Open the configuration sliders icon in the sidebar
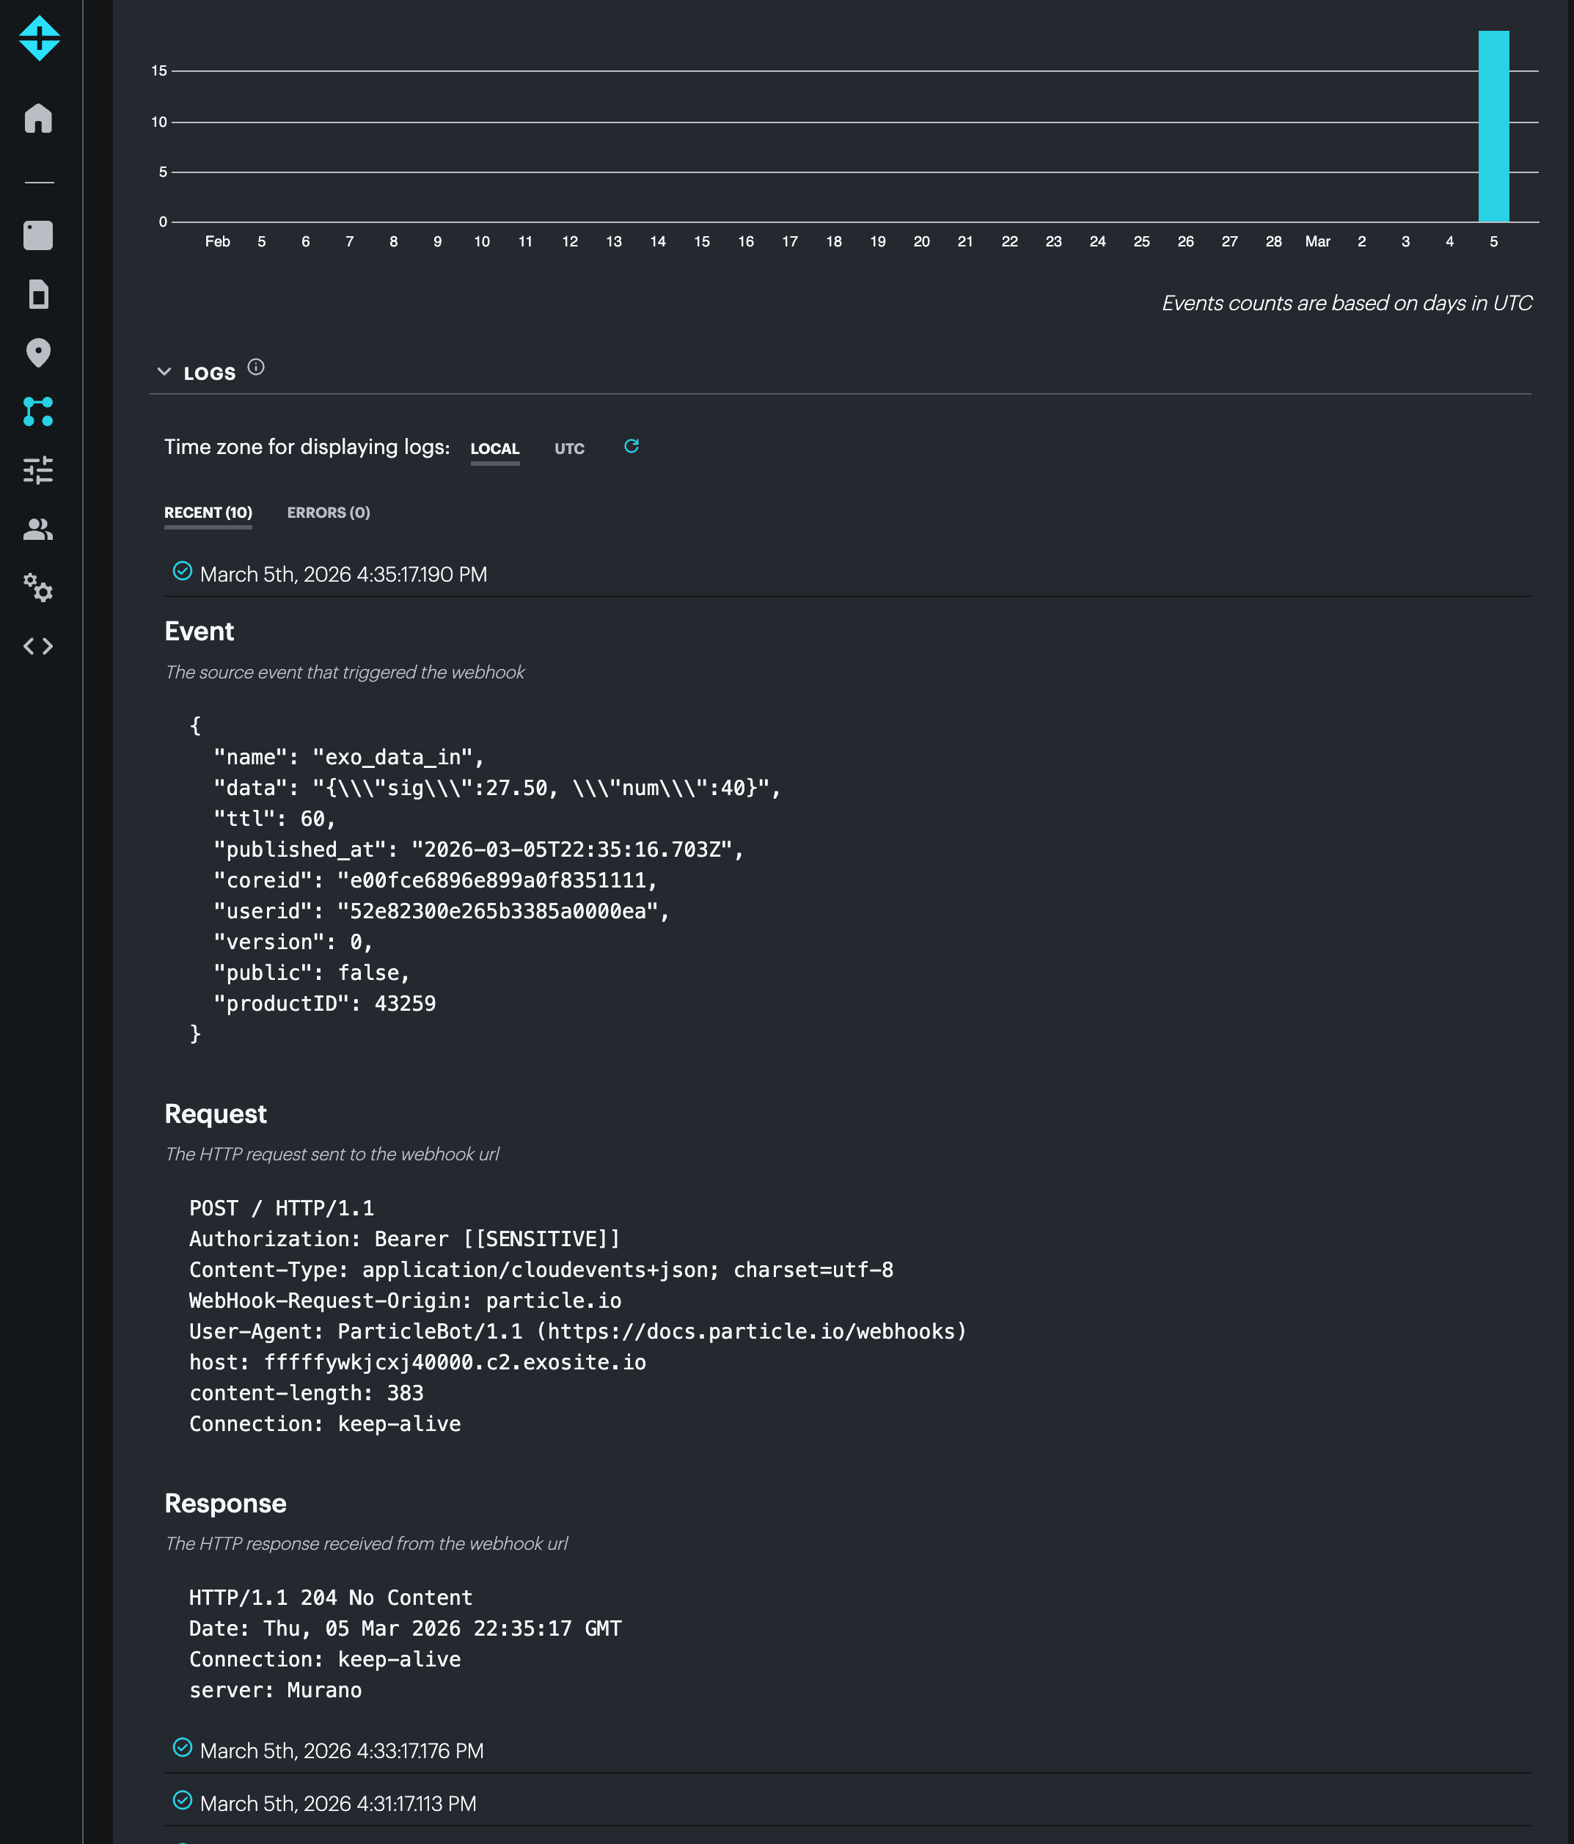Image resolution: width=1574 pixels, height=1844 pixels. (38, 470)
